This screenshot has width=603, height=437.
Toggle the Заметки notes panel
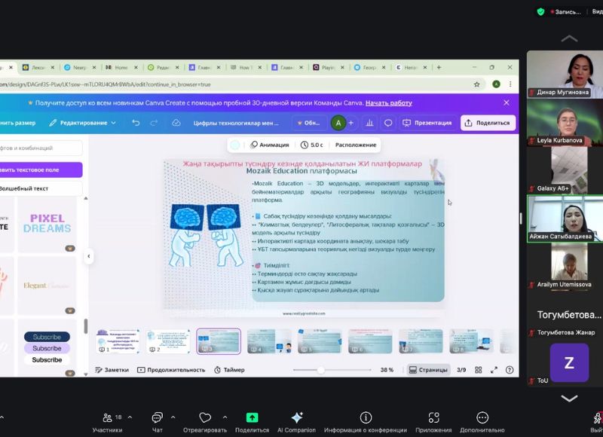point(112,370)
